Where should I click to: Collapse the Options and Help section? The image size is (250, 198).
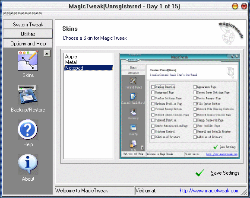[28, 43]
